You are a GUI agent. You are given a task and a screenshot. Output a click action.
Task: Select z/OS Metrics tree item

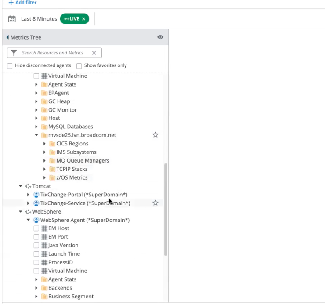click(x=72, y=177)
